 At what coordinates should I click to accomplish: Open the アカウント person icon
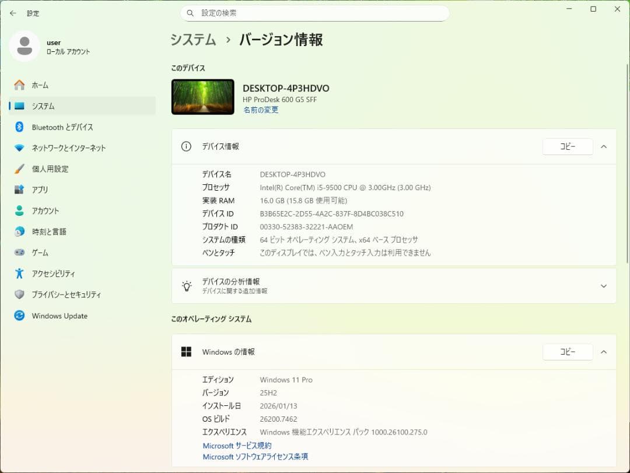(20, 211)
